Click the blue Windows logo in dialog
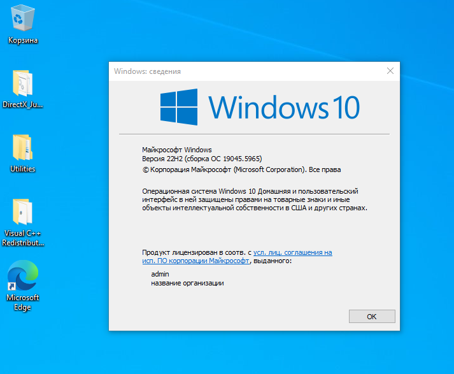Viewport: 454px width, 374px height. click(x=178, y=106)
